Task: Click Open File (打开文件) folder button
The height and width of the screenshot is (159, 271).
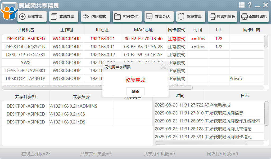Action: coord(127,16)
